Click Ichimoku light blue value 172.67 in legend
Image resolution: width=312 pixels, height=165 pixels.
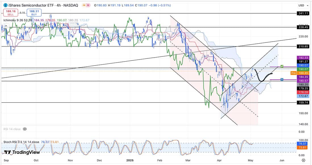[84, 20]
